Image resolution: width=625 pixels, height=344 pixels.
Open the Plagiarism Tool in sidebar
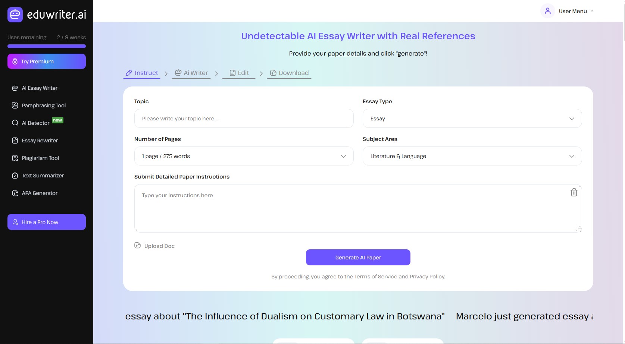click(x=40, y=158)
